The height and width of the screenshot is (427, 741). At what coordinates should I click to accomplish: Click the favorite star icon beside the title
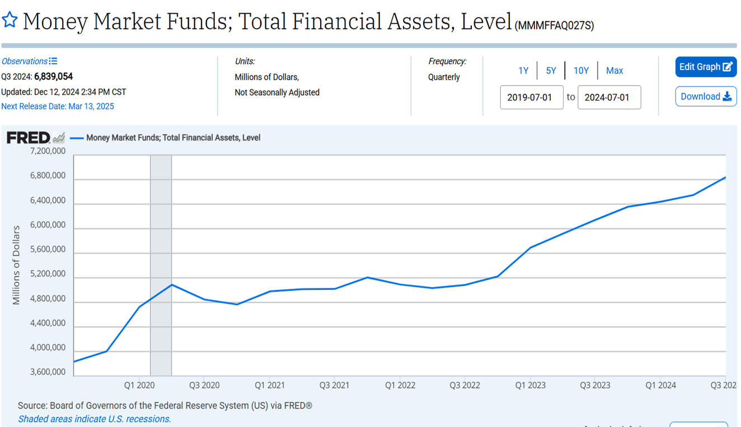pos(10,21)
